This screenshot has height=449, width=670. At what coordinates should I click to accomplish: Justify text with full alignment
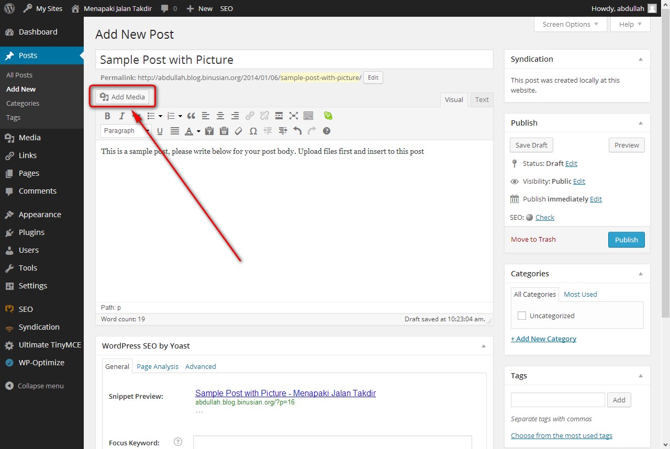(175, 131)
